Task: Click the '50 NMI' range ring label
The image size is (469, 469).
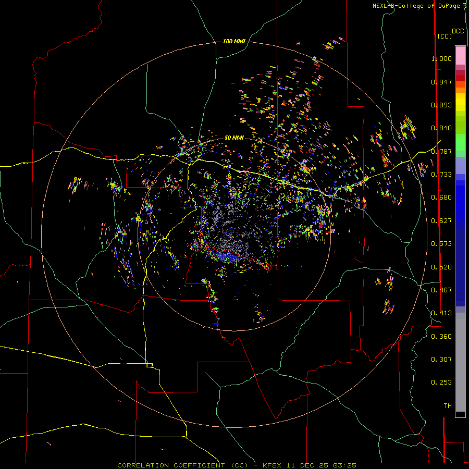Action: [234, 138]
